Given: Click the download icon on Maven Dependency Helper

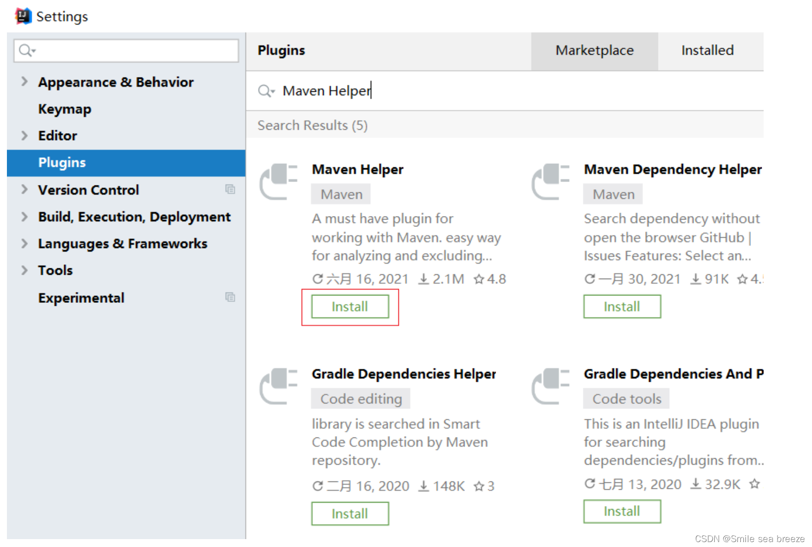Looking at the screenshot, I should tap(696, 279).
